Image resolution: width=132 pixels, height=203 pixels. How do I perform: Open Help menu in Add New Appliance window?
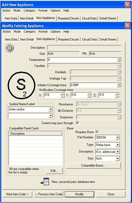(66, 11)
